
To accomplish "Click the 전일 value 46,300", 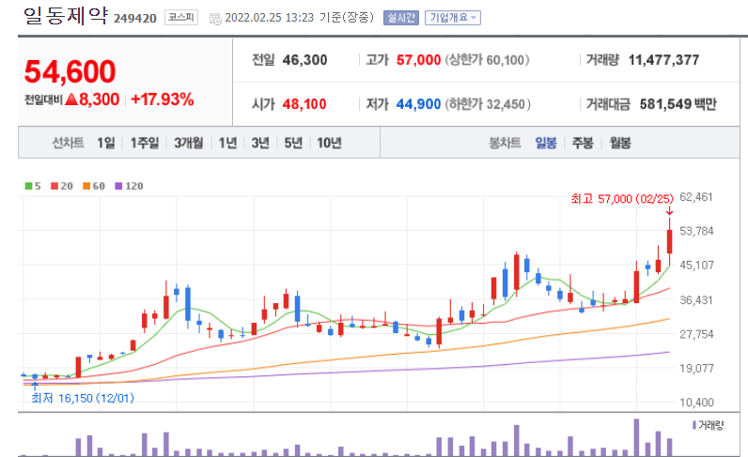I will point(304,60).
